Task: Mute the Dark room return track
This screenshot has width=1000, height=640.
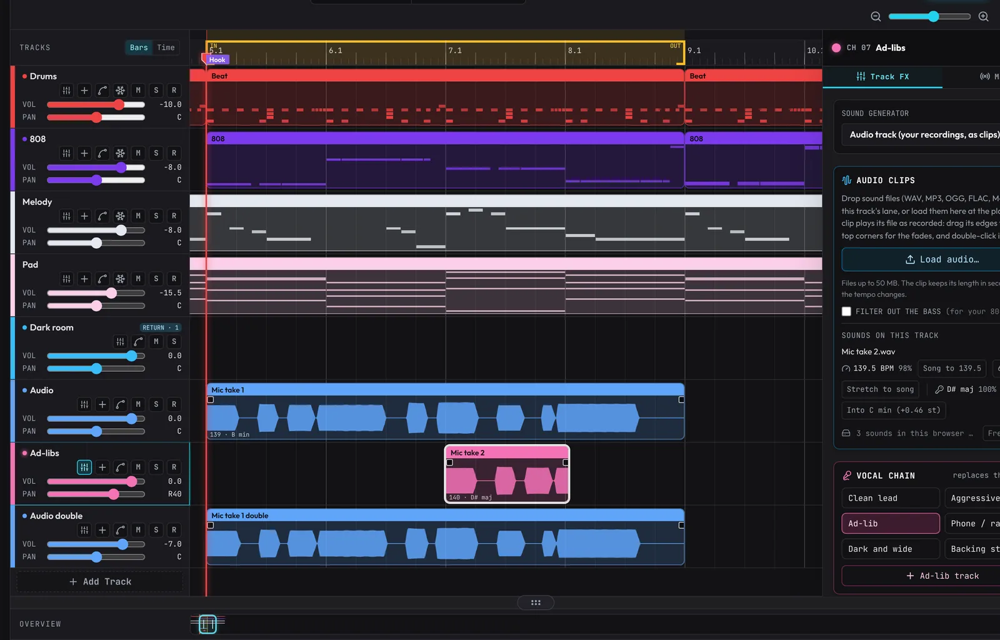Action: 156,342
